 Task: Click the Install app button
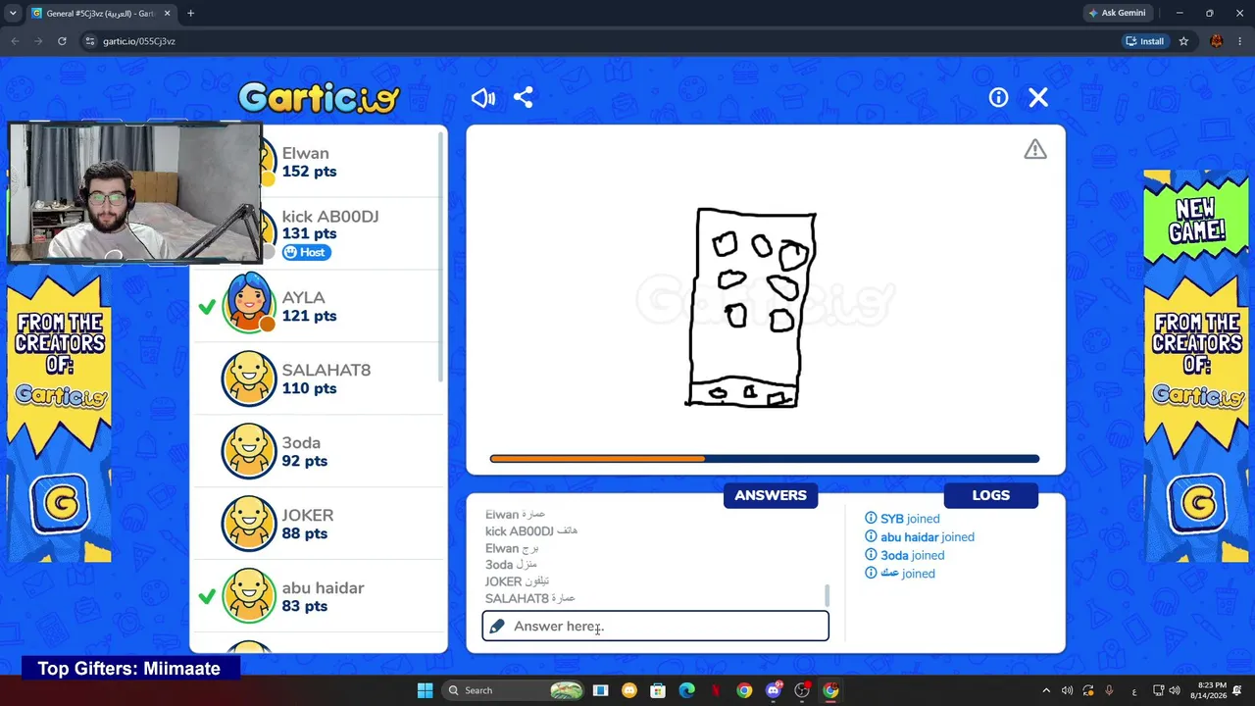[x=1145, y=41]
